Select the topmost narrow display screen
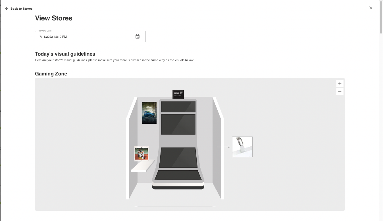Screen dimensions: 383x221 click(178, 107)
